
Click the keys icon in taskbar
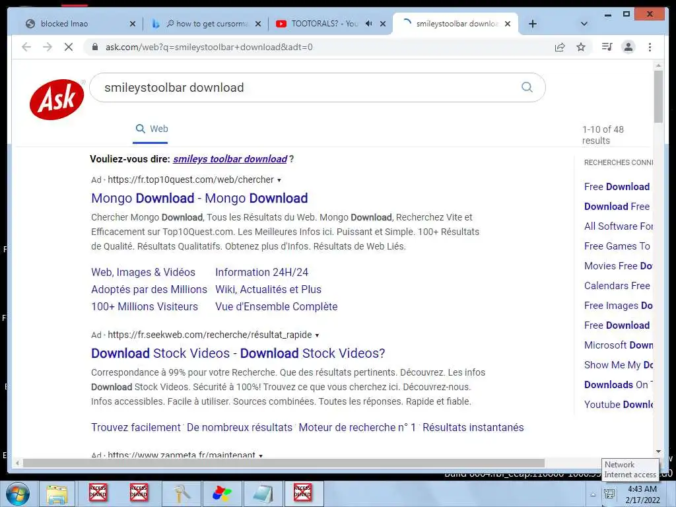(182, 494)
